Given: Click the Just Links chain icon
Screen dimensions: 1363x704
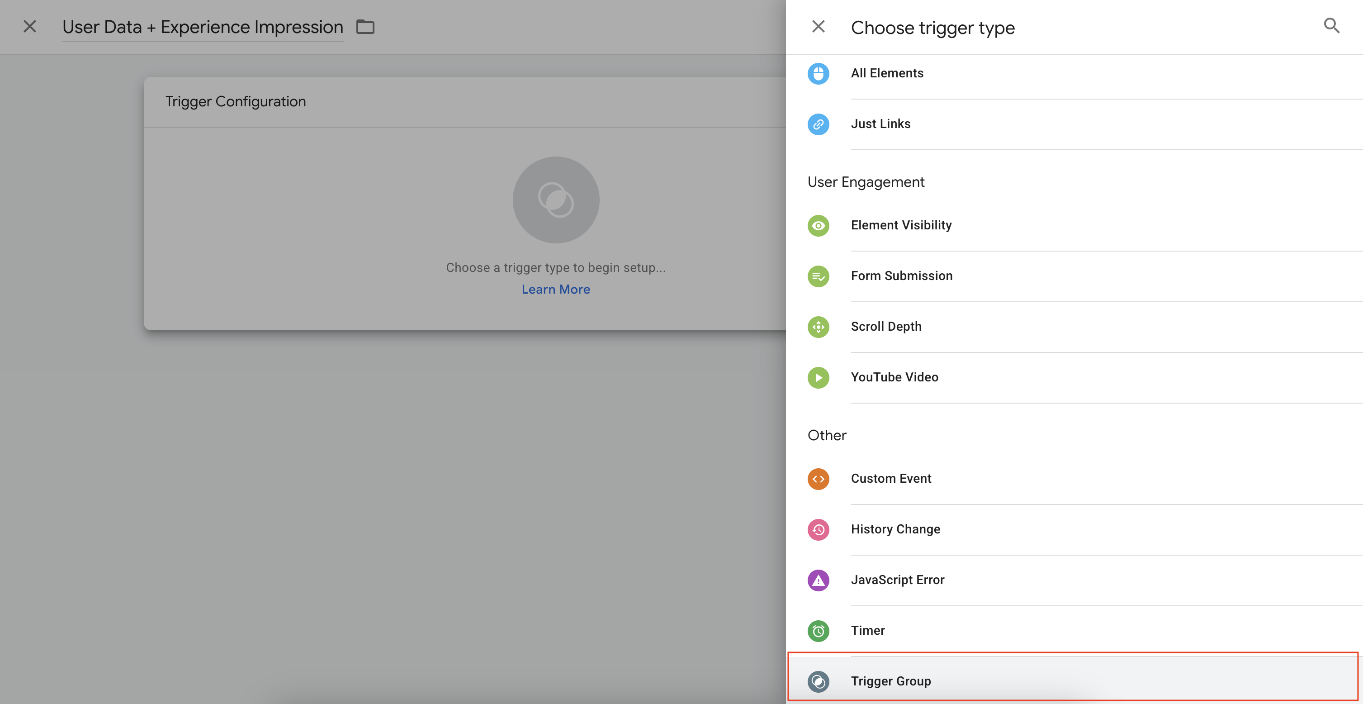Looking at the screenshot, I should [818, 124].
